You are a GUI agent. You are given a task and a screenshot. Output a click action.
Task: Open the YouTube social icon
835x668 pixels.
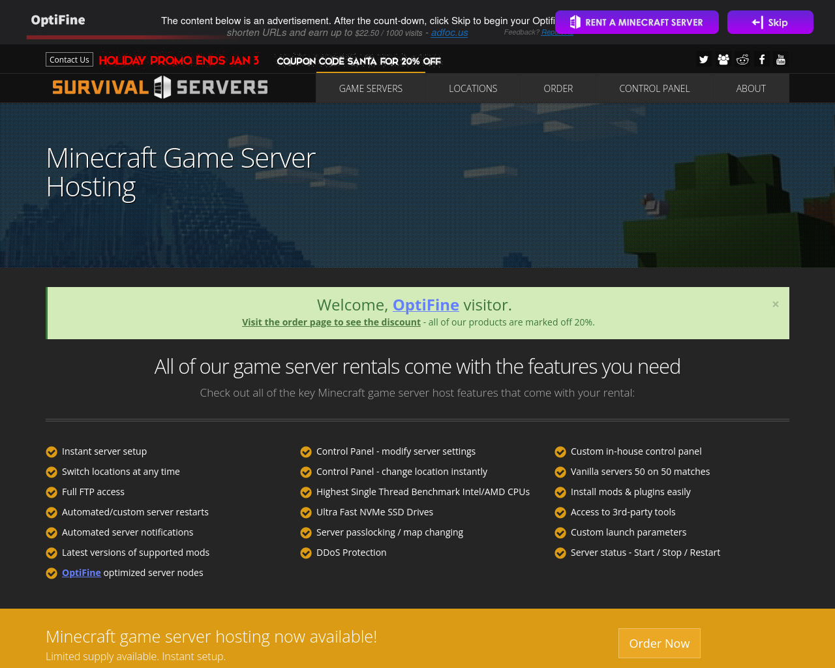click(x=781, y=59)
